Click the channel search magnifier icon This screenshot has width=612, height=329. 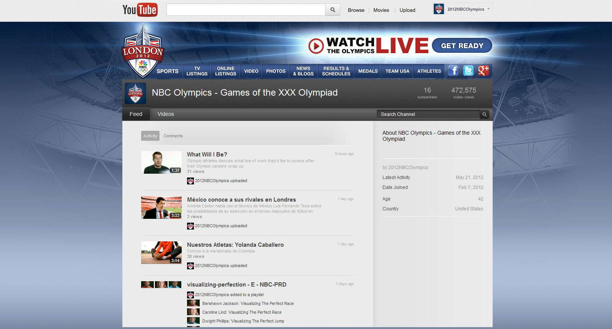(484, 114)
